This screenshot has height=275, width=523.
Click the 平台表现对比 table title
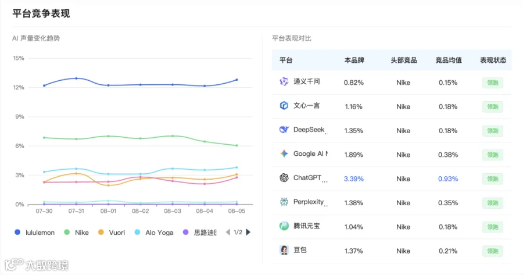(x=292, y=38)
